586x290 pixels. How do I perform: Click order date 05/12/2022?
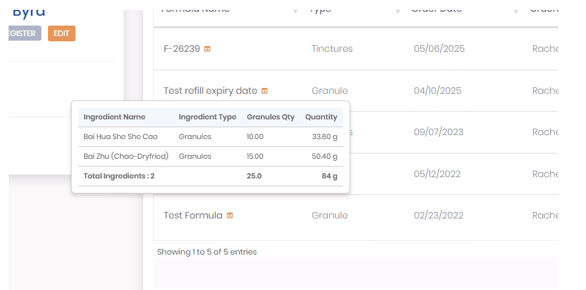438,174
